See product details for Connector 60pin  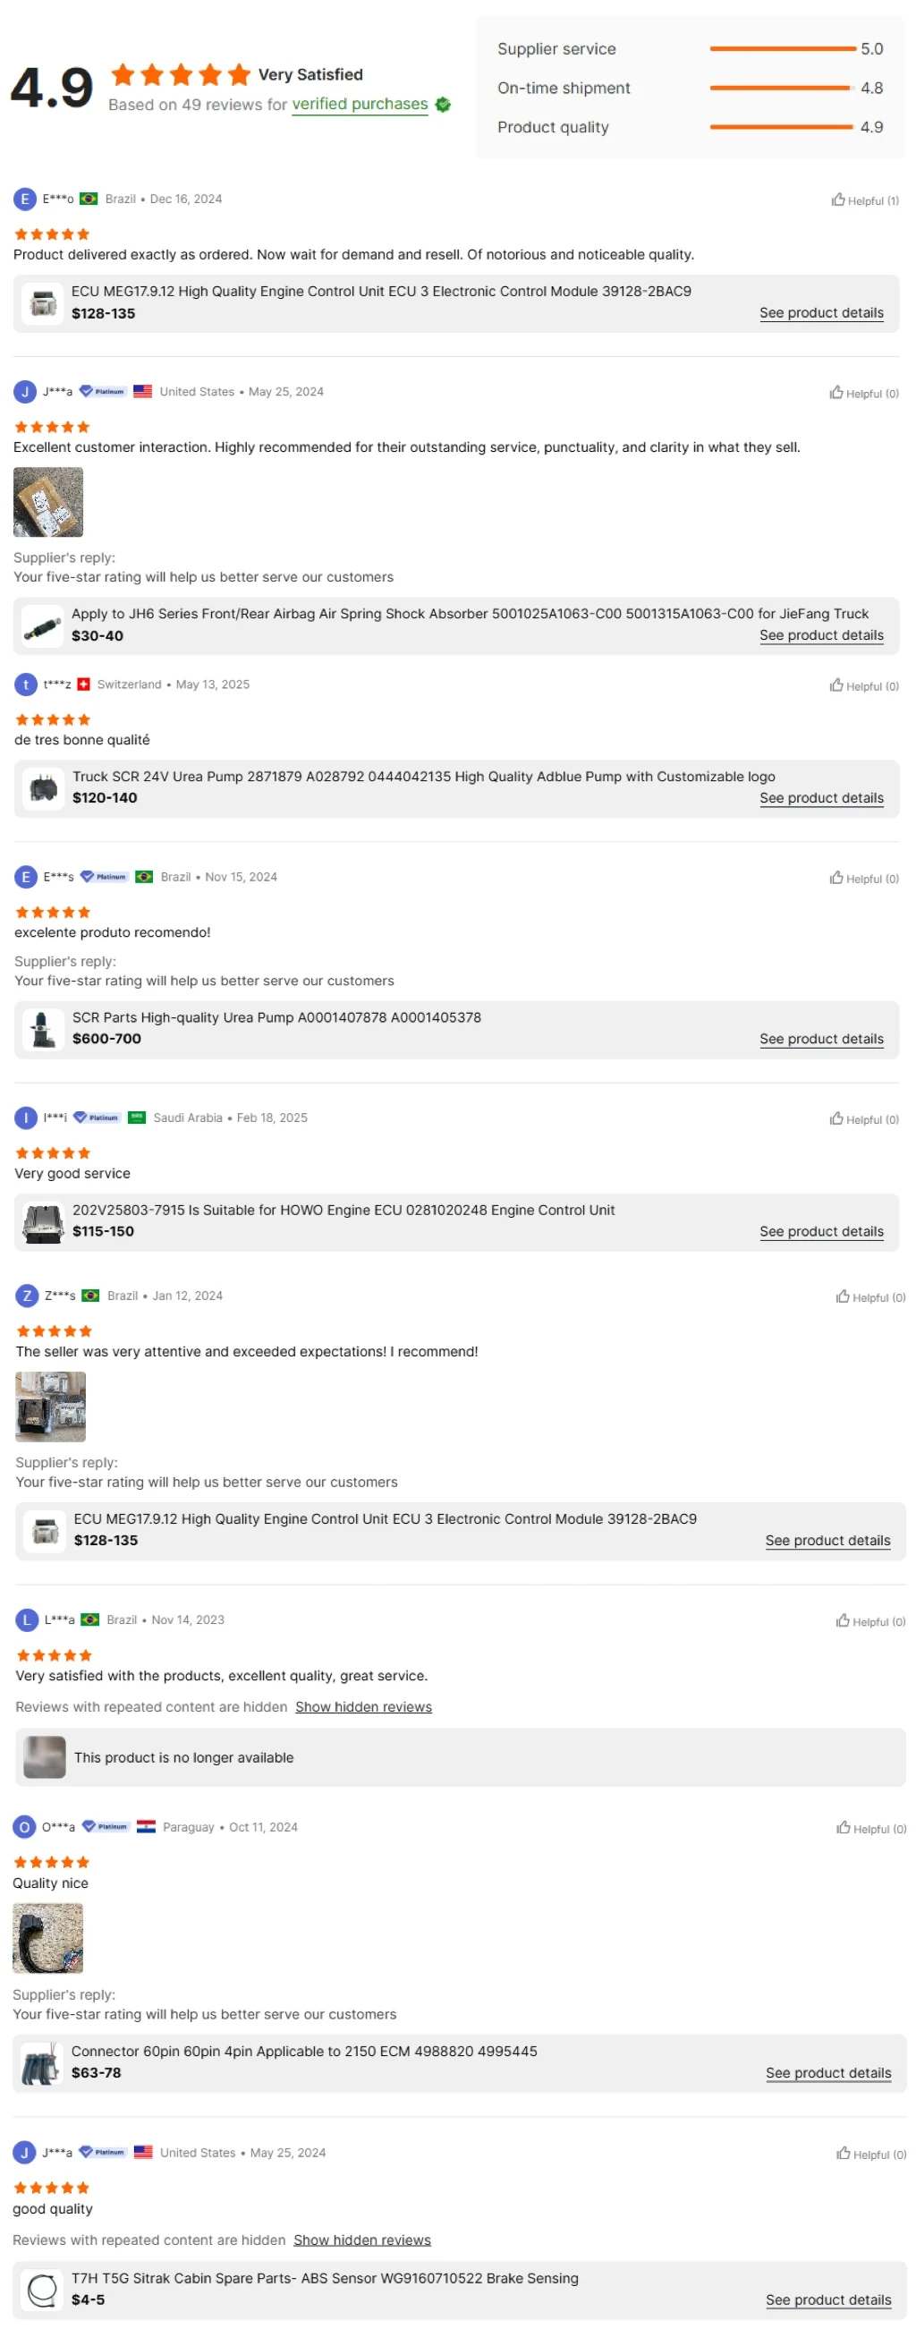click(x=827, y=2073)
